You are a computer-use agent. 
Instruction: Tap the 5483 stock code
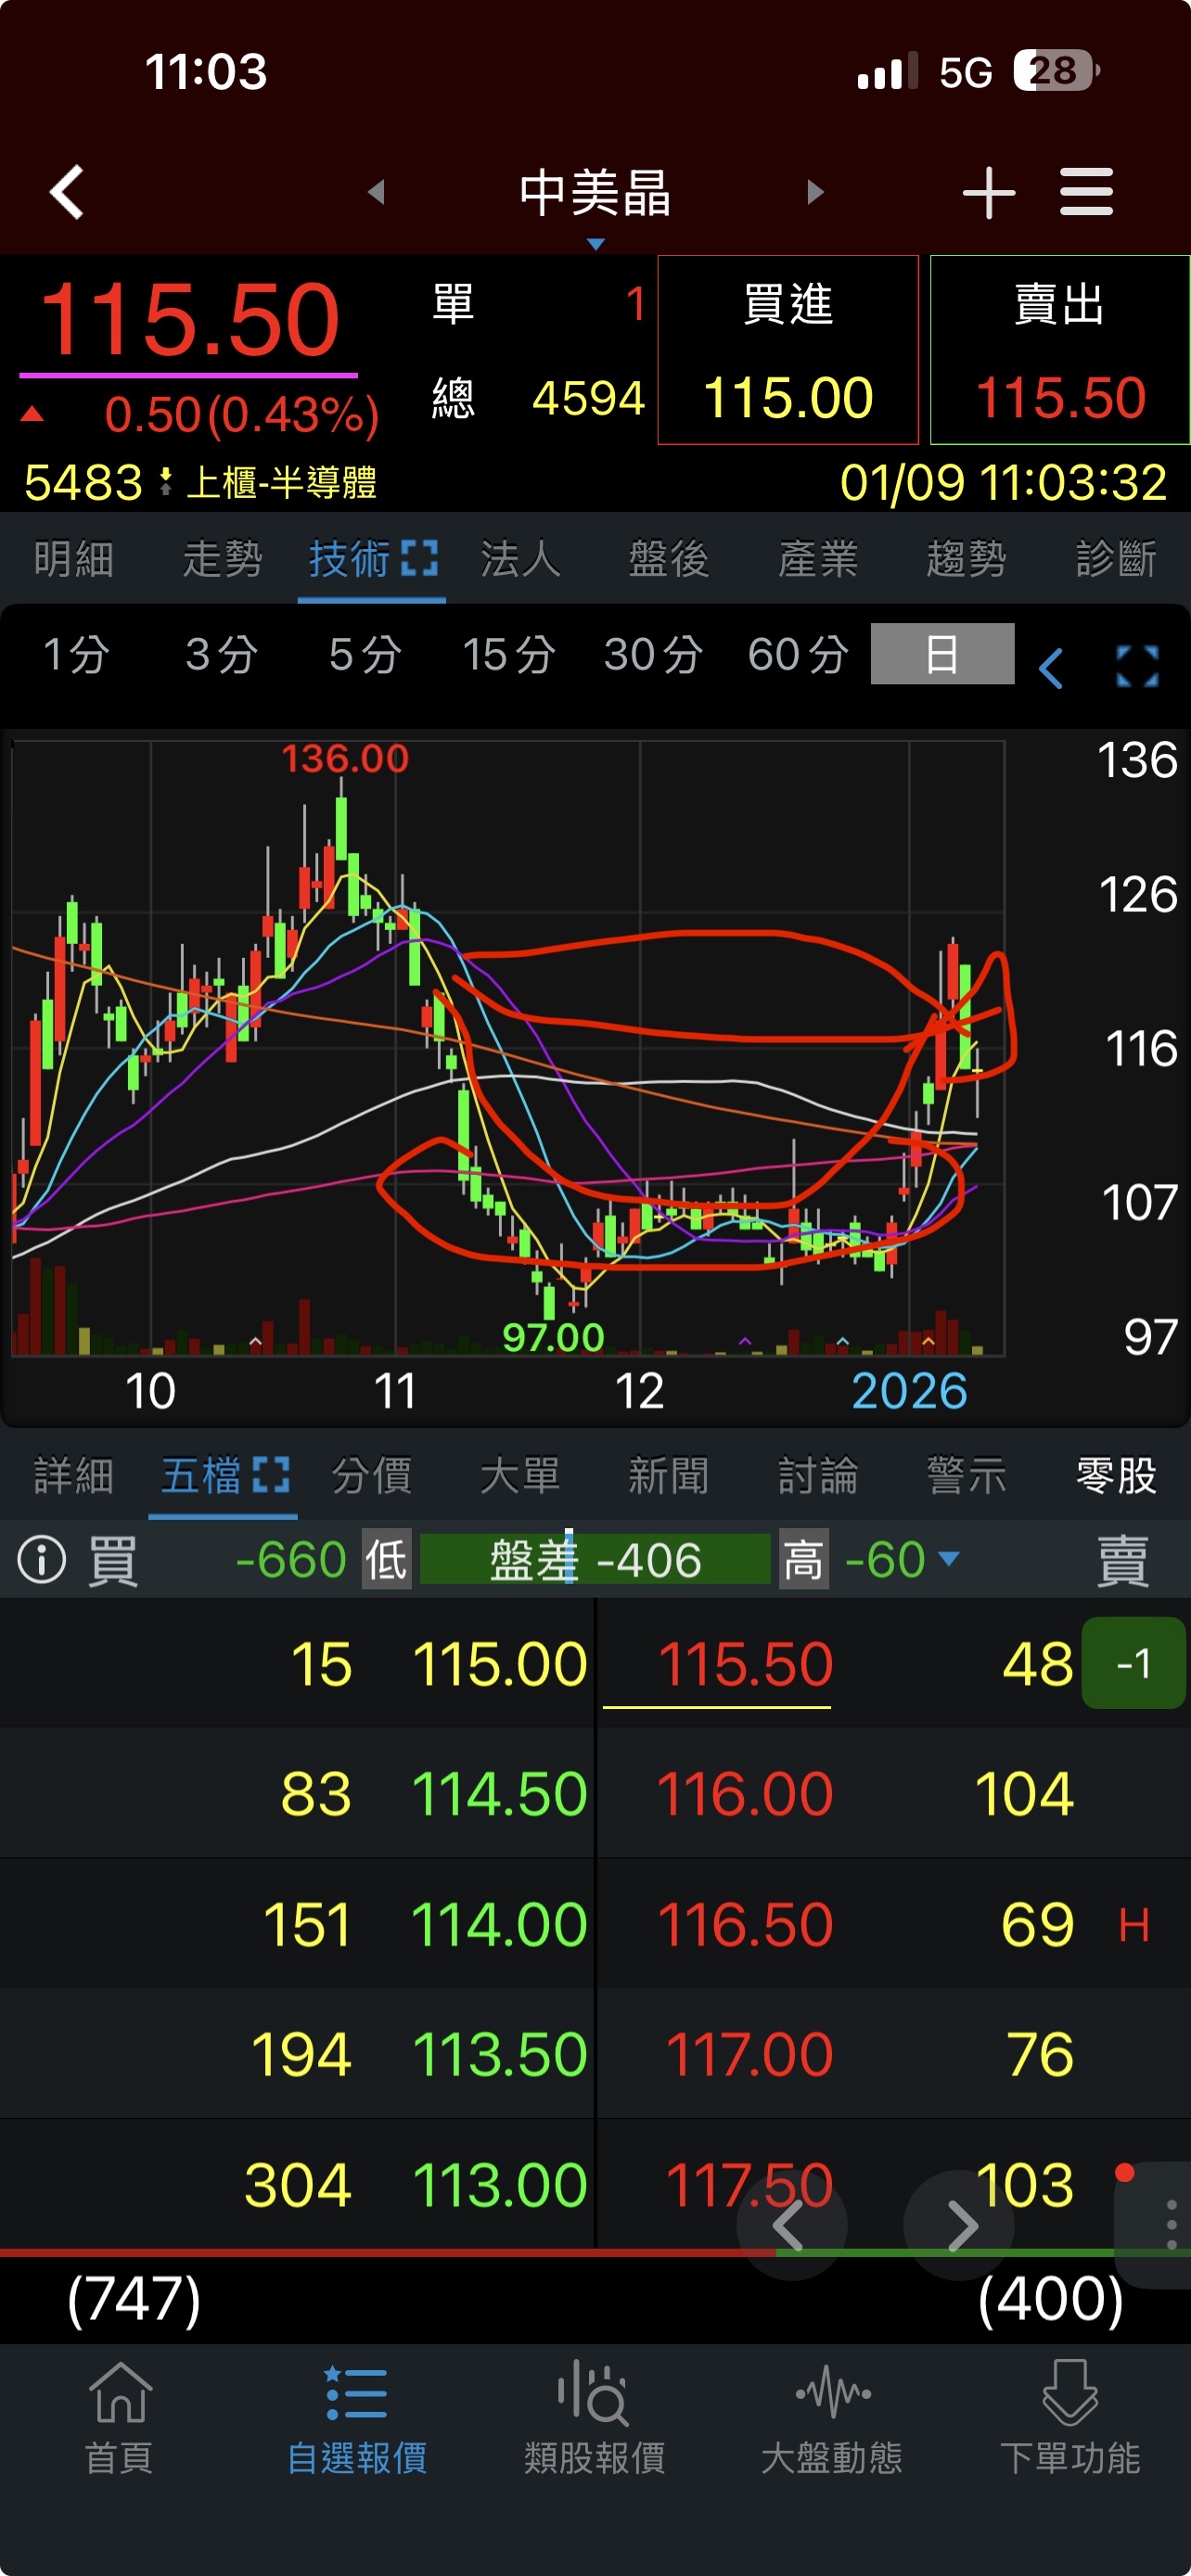83,483
